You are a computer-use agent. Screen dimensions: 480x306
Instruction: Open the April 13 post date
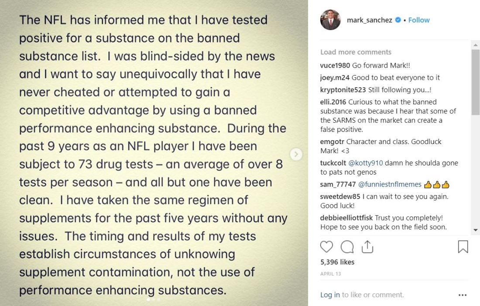click(x=330, y=274)
